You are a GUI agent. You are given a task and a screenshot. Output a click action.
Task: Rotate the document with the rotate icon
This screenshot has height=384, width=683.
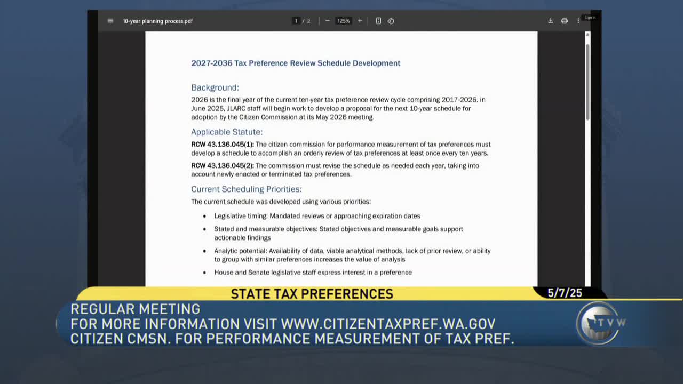tap(391, 21)
